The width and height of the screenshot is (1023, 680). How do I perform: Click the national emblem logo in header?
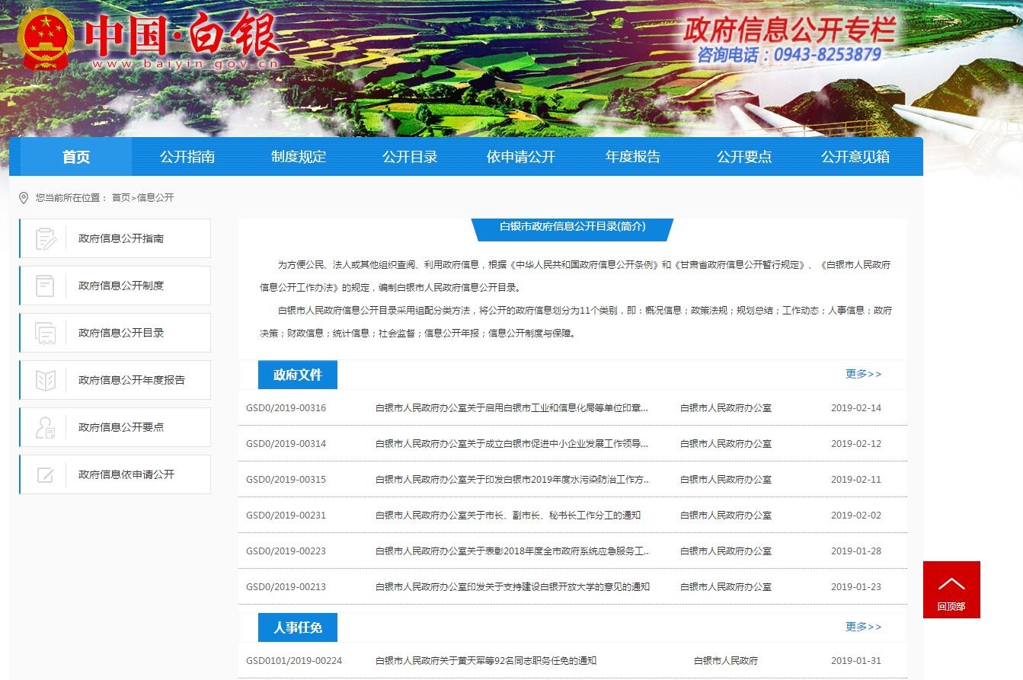pyautogui.click(x=45, y=39)
